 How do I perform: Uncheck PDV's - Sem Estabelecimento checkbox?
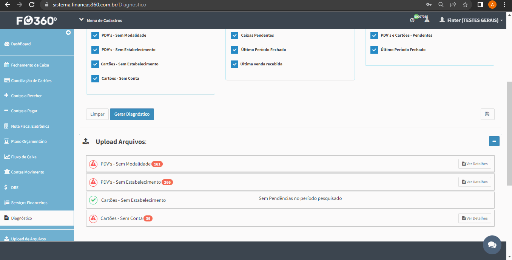[x=95, y=50]
